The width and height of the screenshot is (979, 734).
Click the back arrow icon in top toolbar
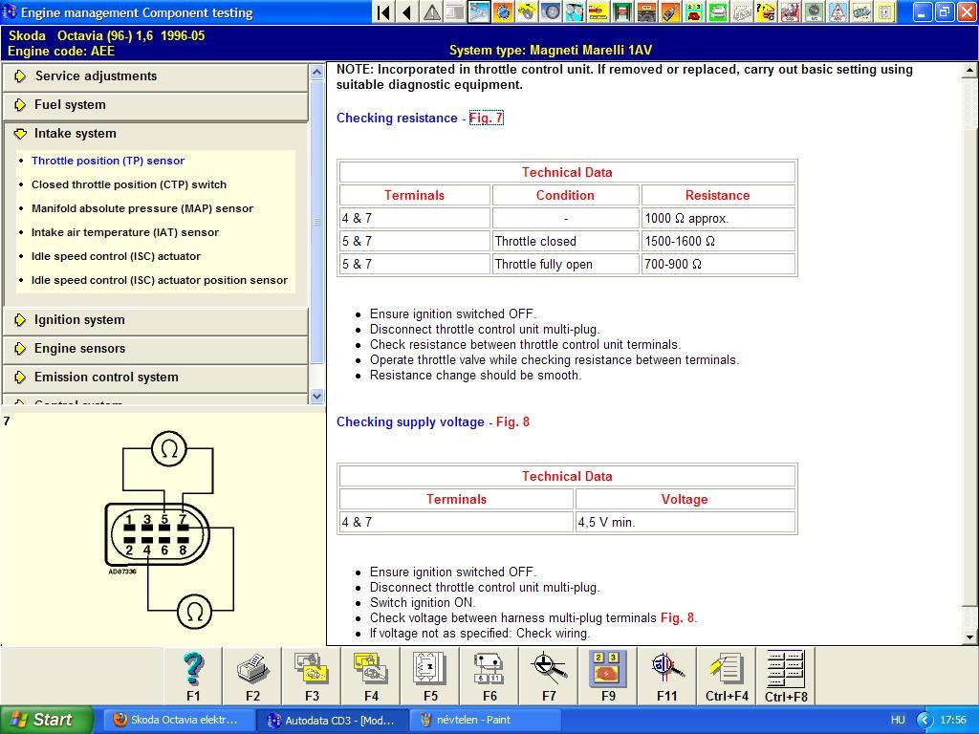pyautogui.click(x=407, y=11)
